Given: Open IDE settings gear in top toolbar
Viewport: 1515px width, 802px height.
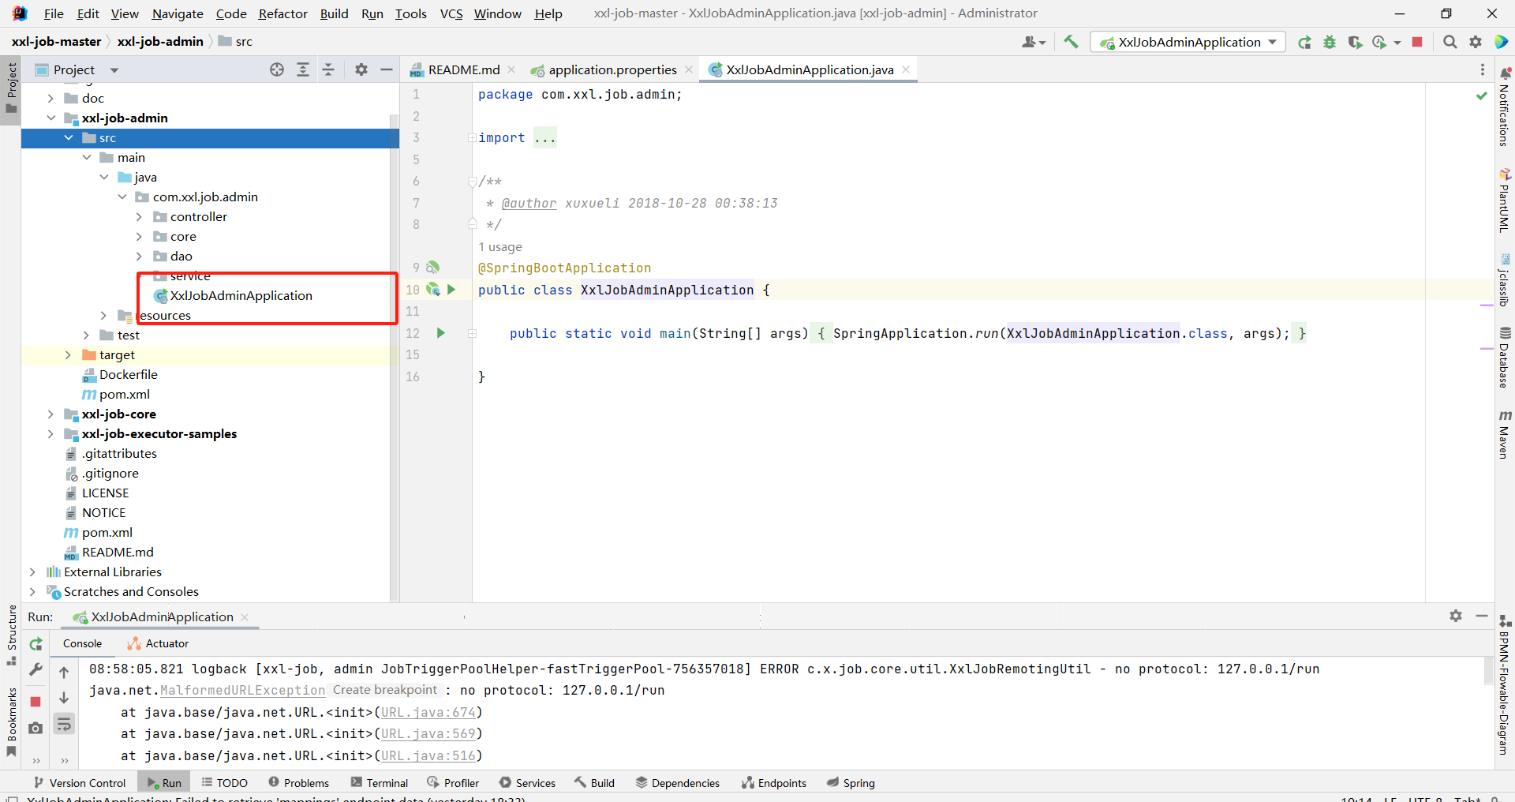Looking at the screenshot, I should point(1476,42).
